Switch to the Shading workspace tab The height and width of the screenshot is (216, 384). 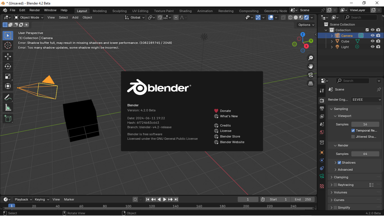185,11
